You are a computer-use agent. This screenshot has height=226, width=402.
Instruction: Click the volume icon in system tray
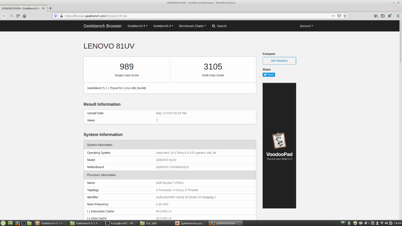(387, 223)
